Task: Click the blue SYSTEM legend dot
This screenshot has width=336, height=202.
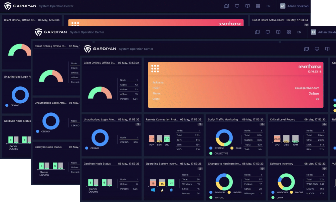Action: pyautogui.click(x=211, y=148)
